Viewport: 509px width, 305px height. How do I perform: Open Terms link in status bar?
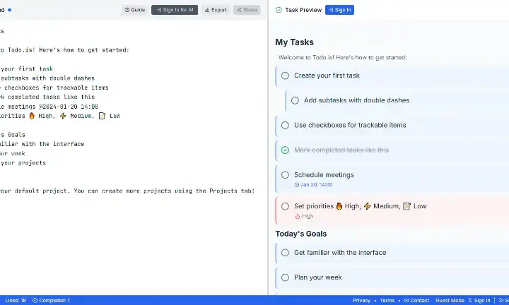(387, 301)
